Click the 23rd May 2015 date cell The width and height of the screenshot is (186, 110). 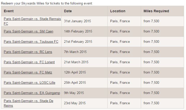pyautogui.click(x=75, y=103)
